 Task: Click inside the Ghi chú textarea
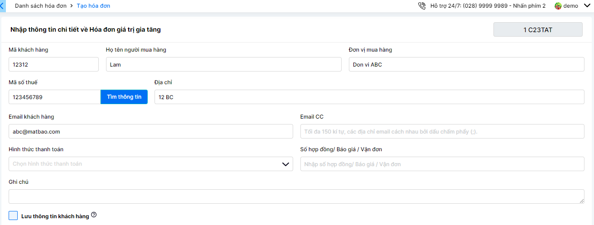pos(296,196)
